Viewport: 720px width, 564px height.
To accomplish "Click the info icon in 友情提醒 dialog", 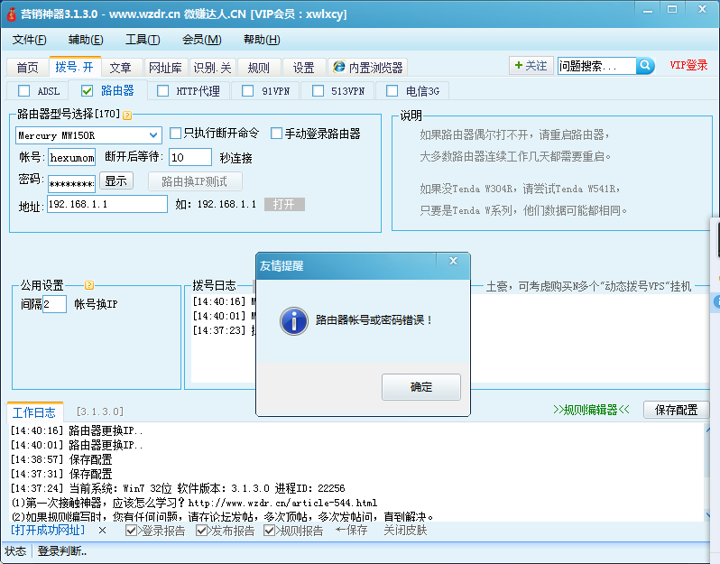I will [x=294, y=320].
